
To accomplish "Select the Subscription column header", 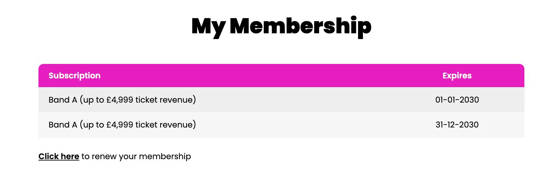I will pyautogui.click(x=74, y=76).
